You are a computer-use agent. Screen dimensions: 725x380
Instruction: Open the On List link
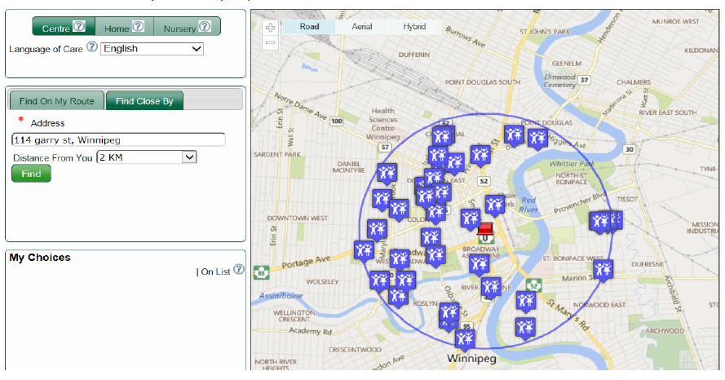tap(215, 272)
